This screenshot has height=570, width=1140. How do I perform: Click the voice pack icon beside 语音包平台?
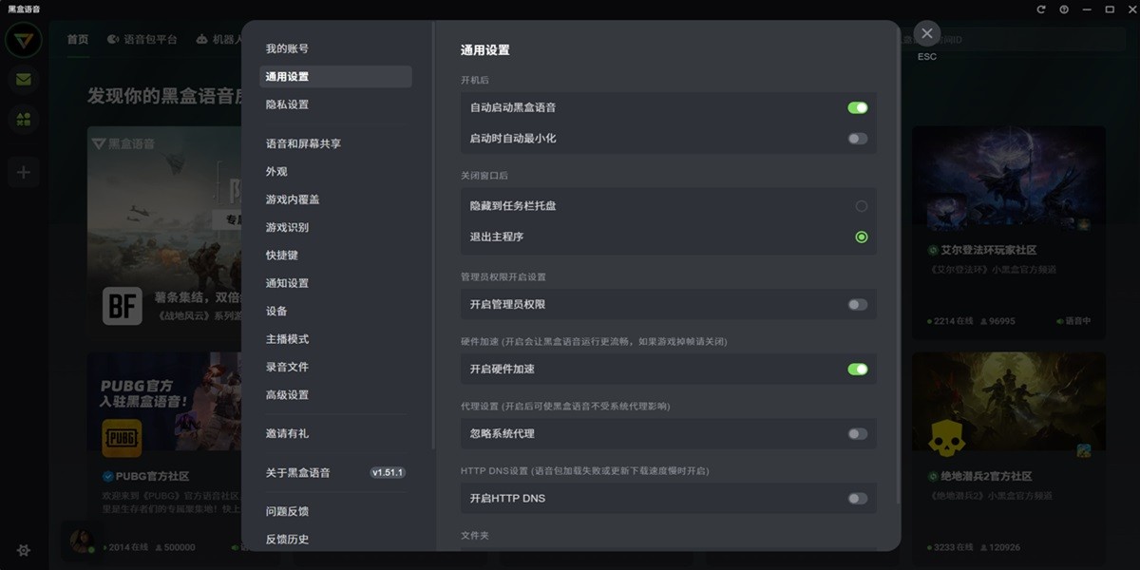tap(111, 39)
